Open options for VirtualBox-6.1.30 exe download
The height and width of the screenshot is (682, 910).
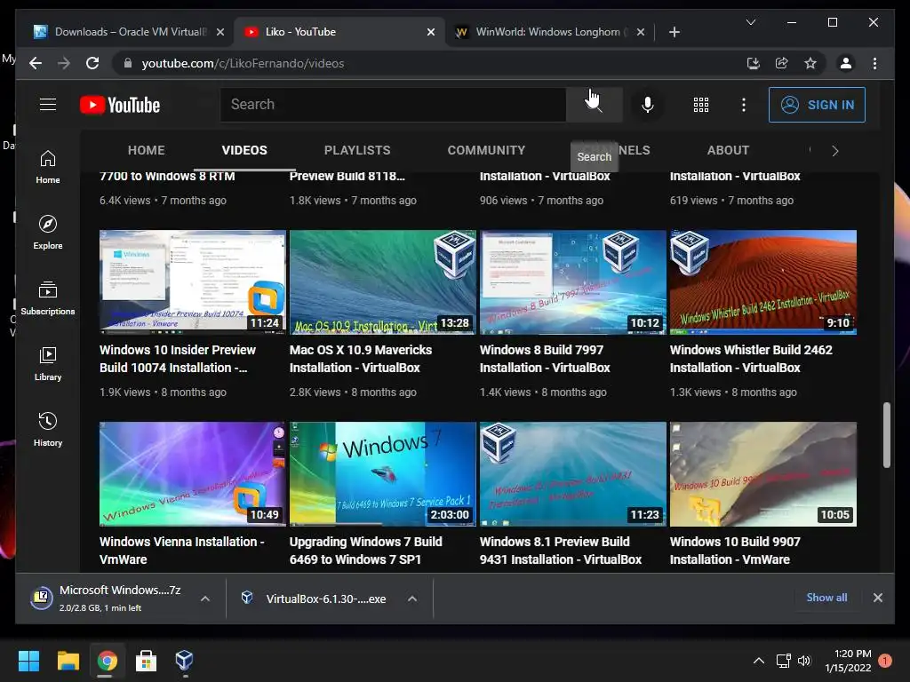click(x=412, y=599)
